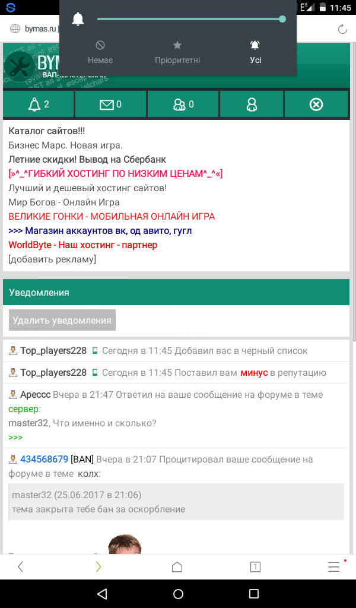Open notifications bell showing 2
356x608 pixels.
[39, 104]
